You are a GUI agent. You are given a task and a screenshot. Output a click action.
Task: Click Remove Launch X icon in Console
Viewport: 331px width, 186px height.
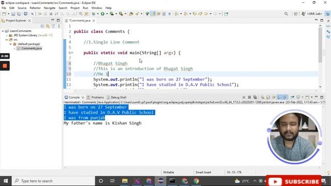point(249,97)
